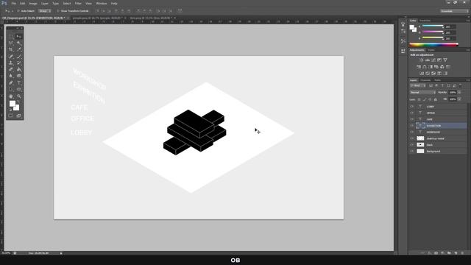Viewport: 471px width, 265px height.
Task: Add a Levels adjustment
Action: pyautogui.click(x=428, y=60)
